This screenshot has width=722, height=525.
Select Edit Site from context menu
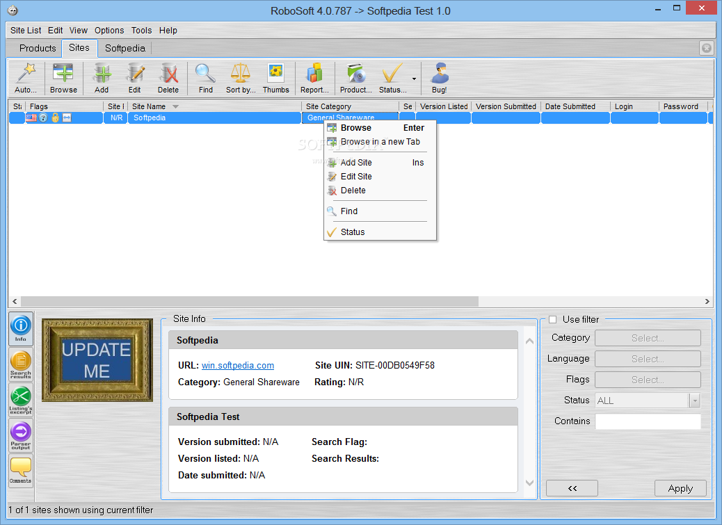[380, 176]
